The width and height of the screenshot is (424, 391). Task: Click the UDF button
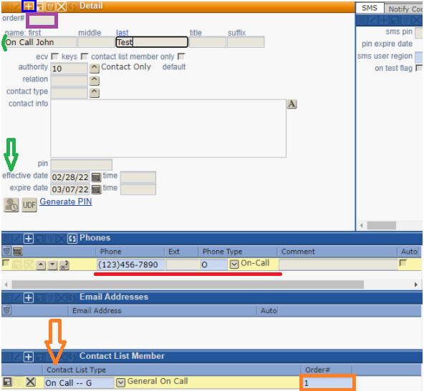[29, 205]
